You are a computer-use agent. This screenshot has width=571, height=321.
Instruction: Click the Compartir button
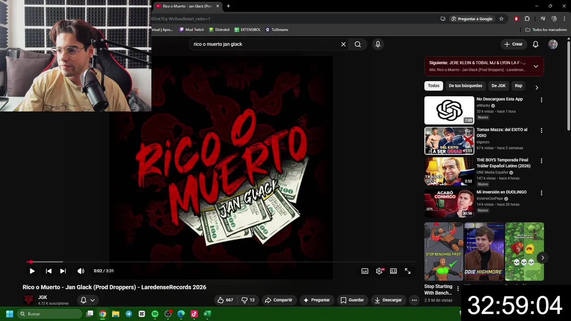[278, 300]
